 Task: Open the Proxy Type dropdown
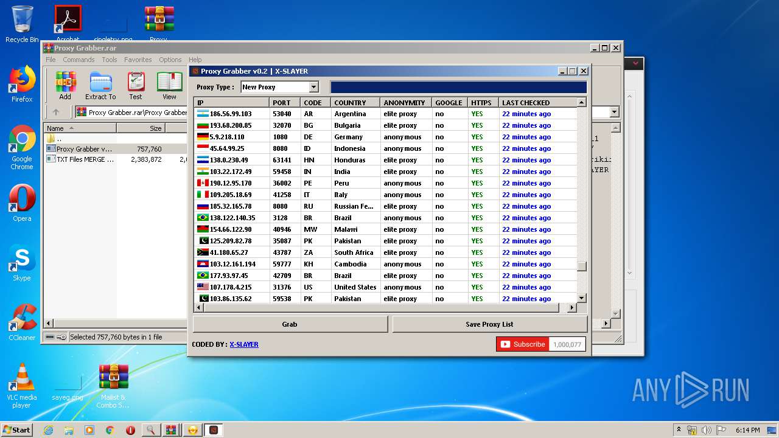point(314,87)
